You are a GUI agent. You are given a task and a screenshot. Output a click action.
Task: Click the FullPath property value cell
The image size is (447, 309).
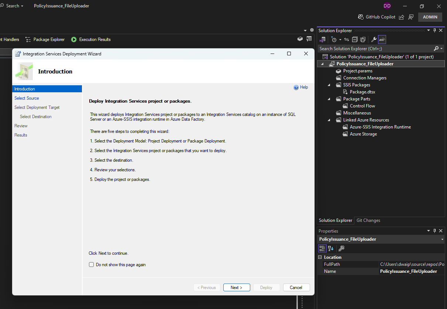tap(412, 264)
